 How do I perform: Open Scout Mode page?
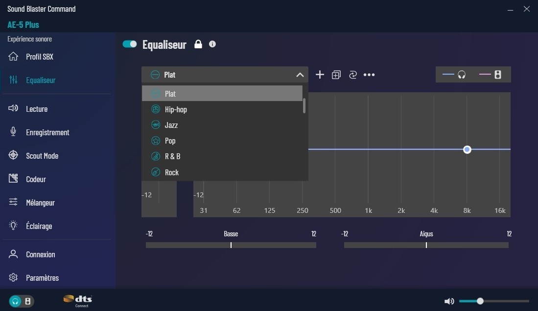(57, 156)
